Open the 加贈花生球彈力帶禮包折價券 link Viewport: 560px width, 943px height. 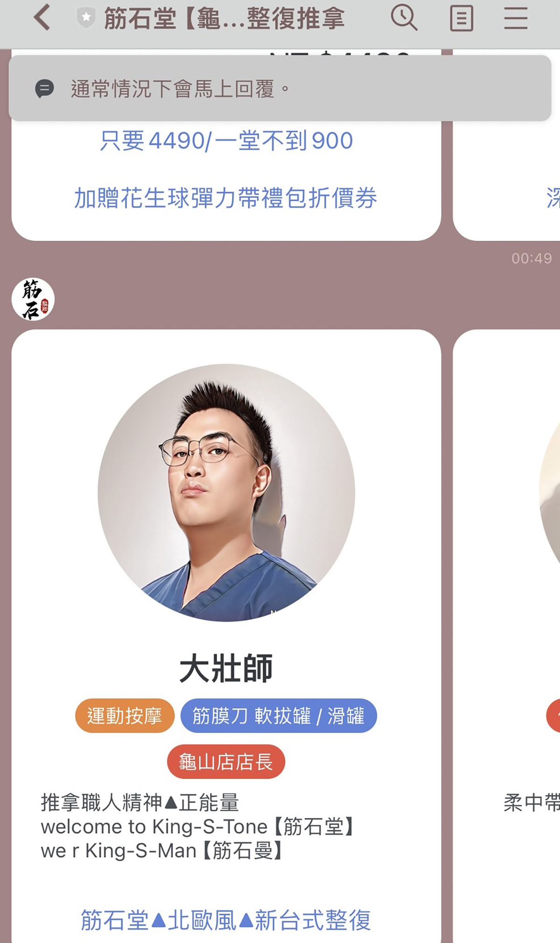(x=226, y=197)
